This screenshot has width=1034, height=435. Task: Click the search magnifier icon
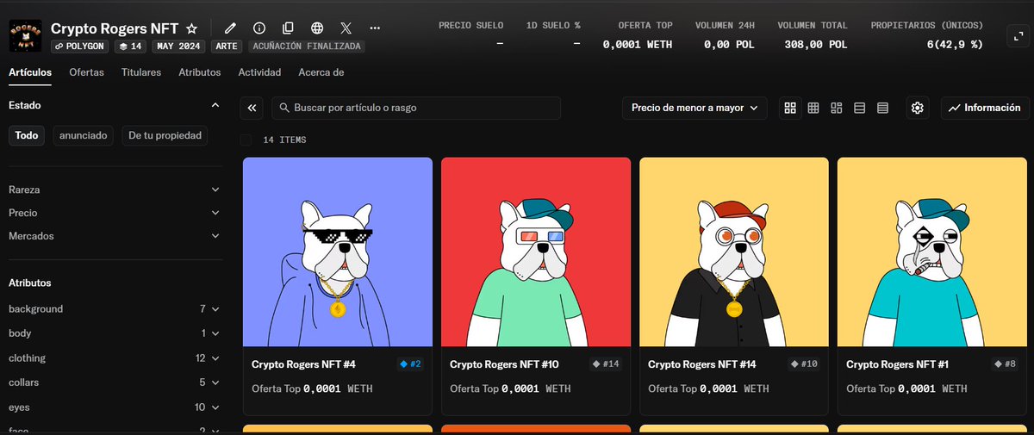pos(283,108)
